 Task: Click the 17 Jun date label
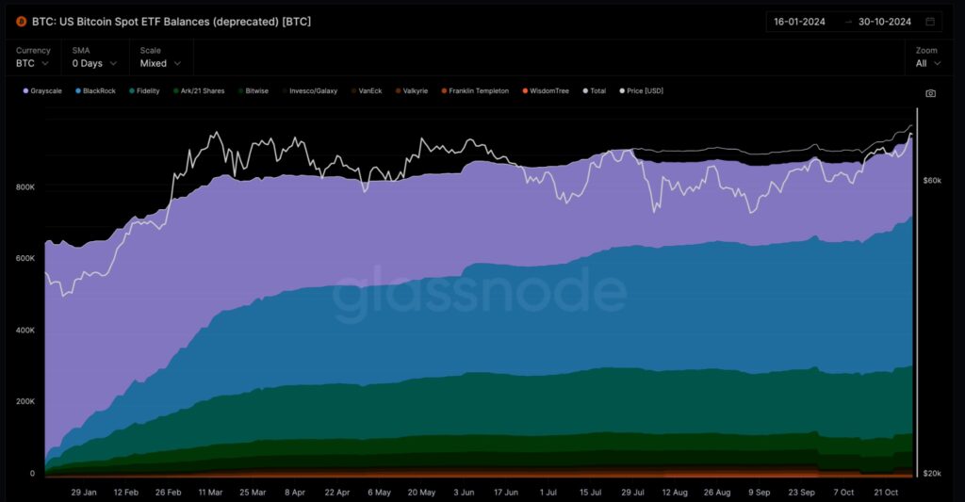506,493
